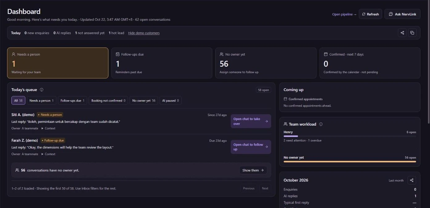The height and width of the screenshot is (208, 430).
Task: Click the copy icon in the Today bar
Action: [412, 33]
